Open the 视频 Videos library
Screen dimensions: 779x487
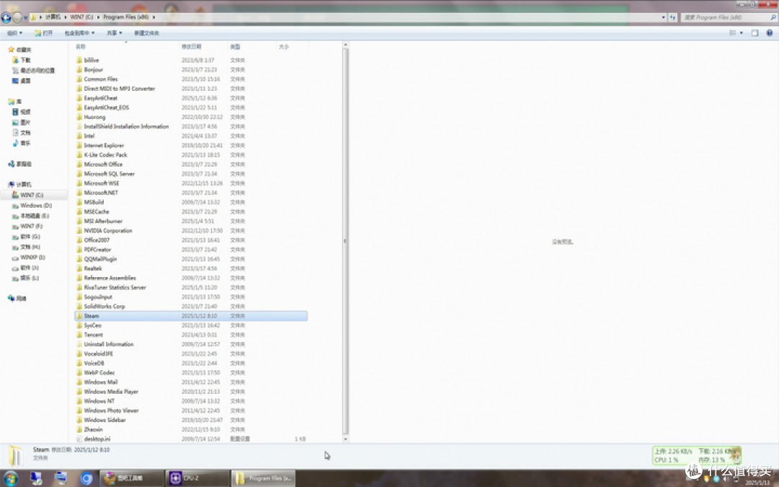coord(22,112)
